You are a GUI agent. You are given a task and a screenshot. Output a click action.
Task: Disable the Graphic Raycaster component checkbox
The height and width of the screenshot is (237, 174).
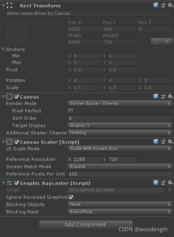coord(16,183)
